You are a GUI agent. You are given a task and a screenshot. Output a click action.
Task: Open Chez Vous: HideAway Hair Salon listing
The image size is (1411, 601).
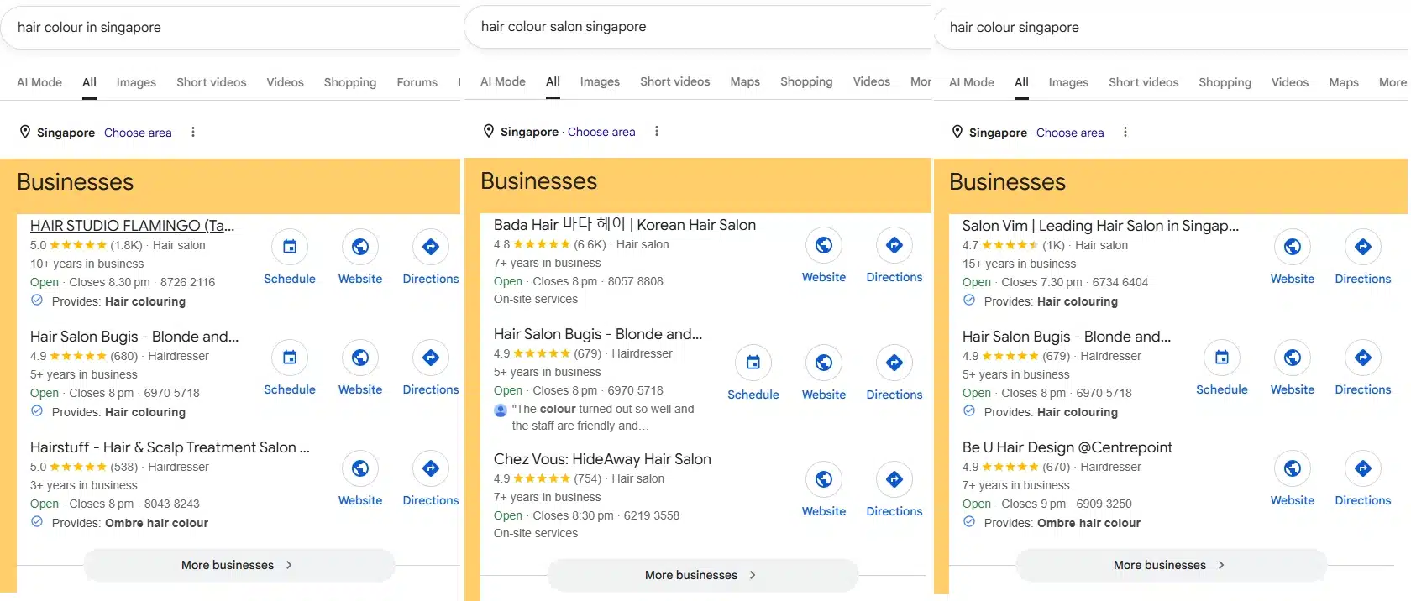click(x=602, y=459)
